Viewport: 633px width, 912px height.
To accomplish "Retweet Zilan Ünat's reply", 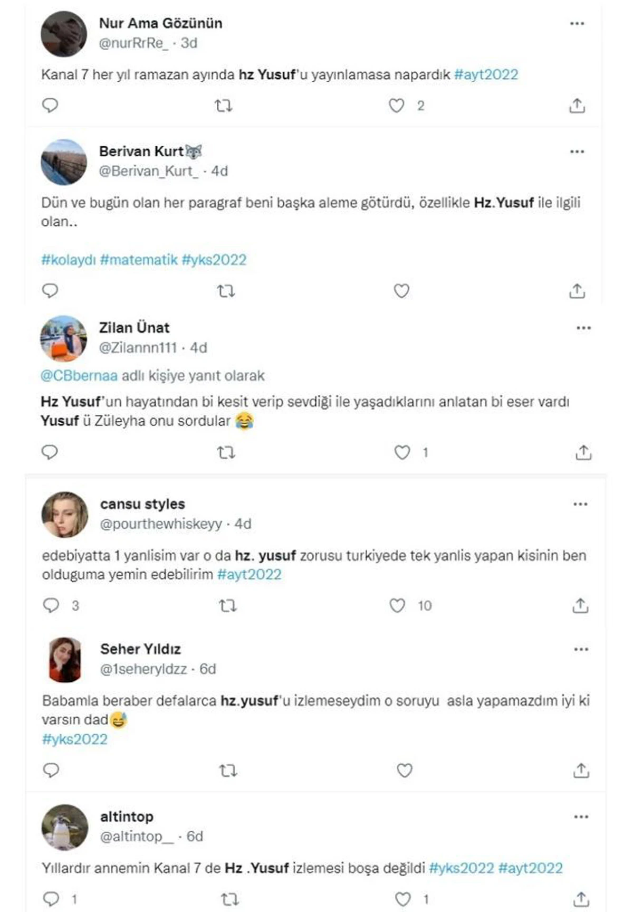I will click(226, 452).
